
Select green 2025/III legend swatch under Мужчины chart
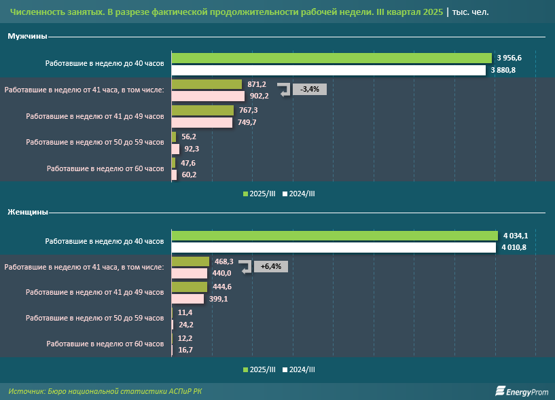[x=245, y=194]
